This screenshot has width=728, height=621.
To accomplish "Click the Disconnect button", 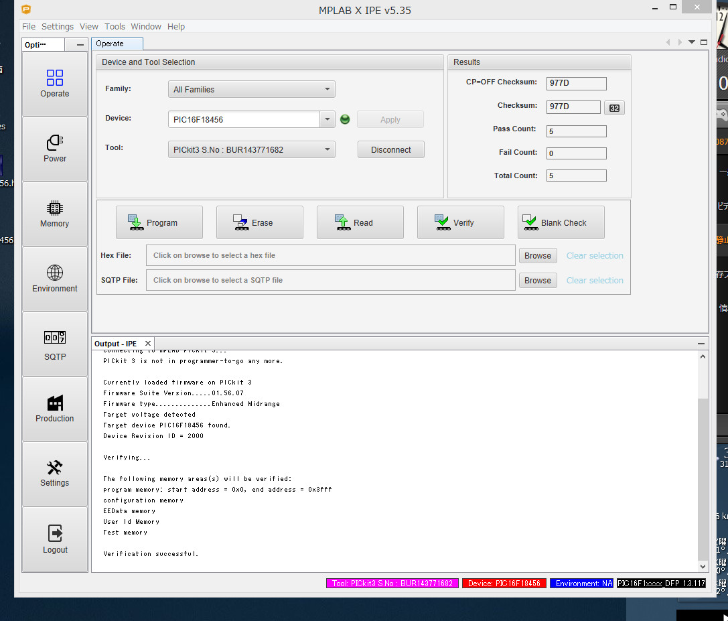I will (x=391, y=149).
